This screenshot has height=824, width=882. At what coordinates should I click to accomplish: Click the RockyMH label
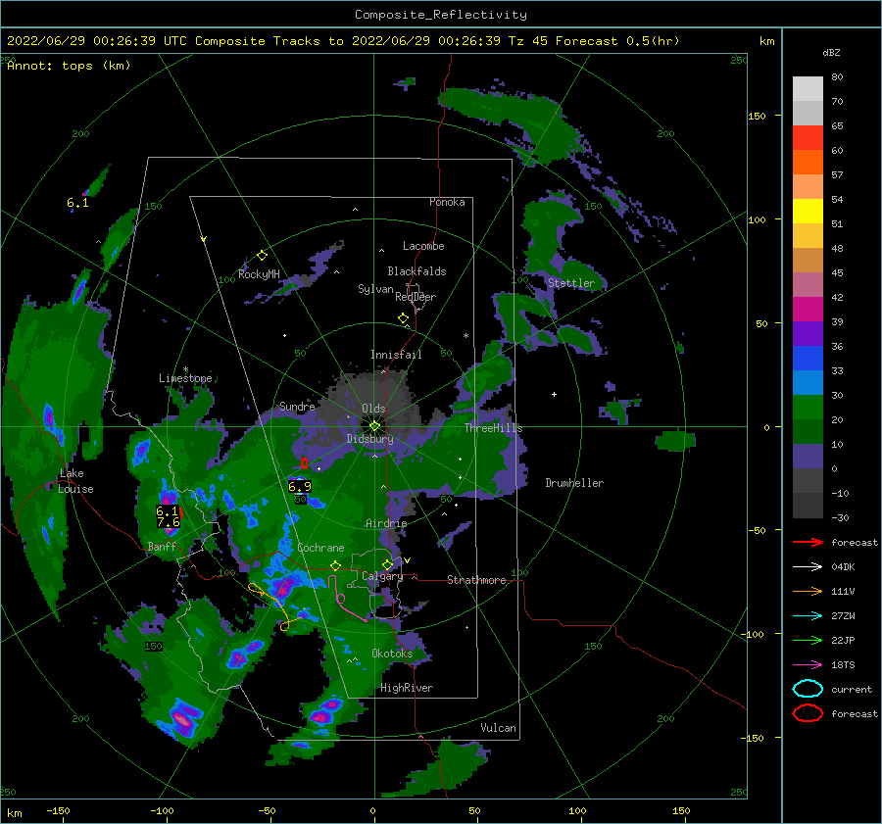click(259, 274)
